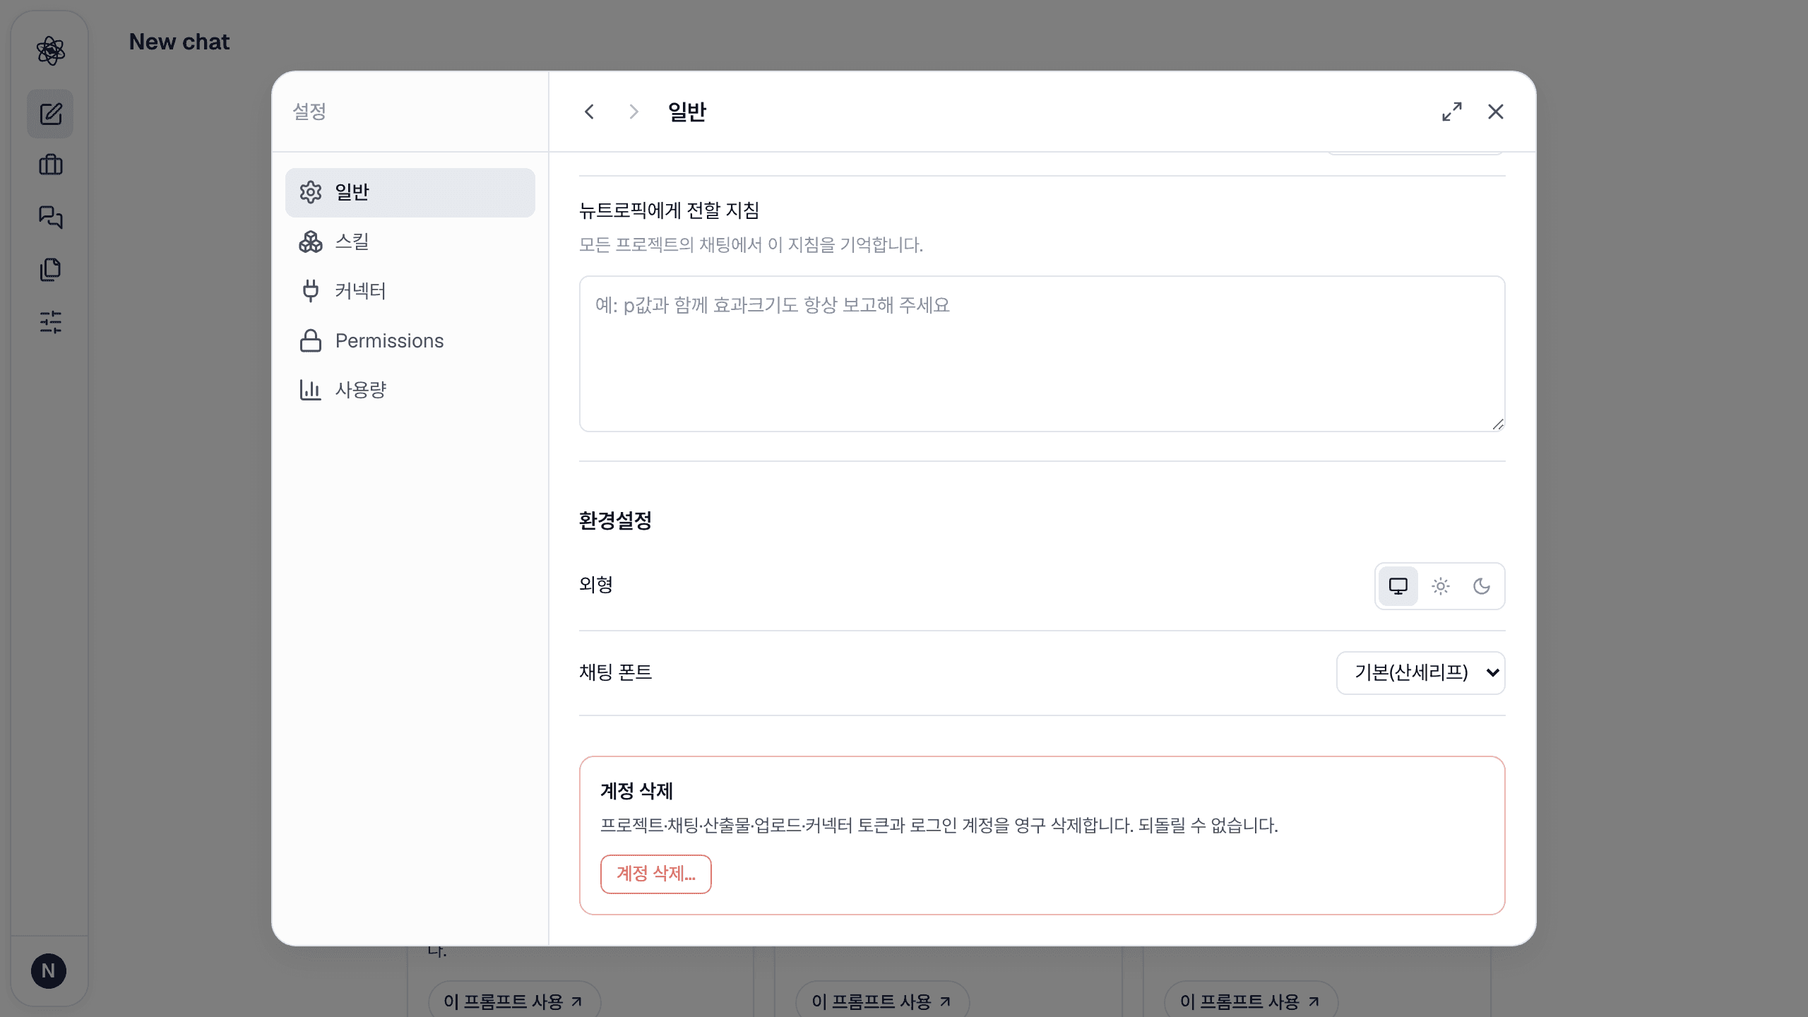
Task: Click the 계정 삭제... button
Action: pos(655,874)
